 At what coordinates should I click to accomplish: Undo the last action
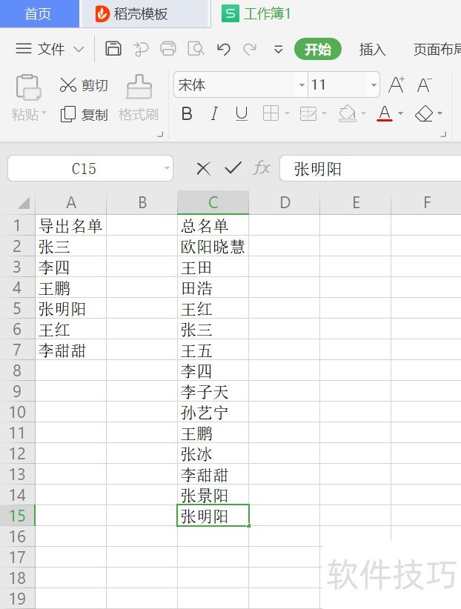[x=224, y=49]
